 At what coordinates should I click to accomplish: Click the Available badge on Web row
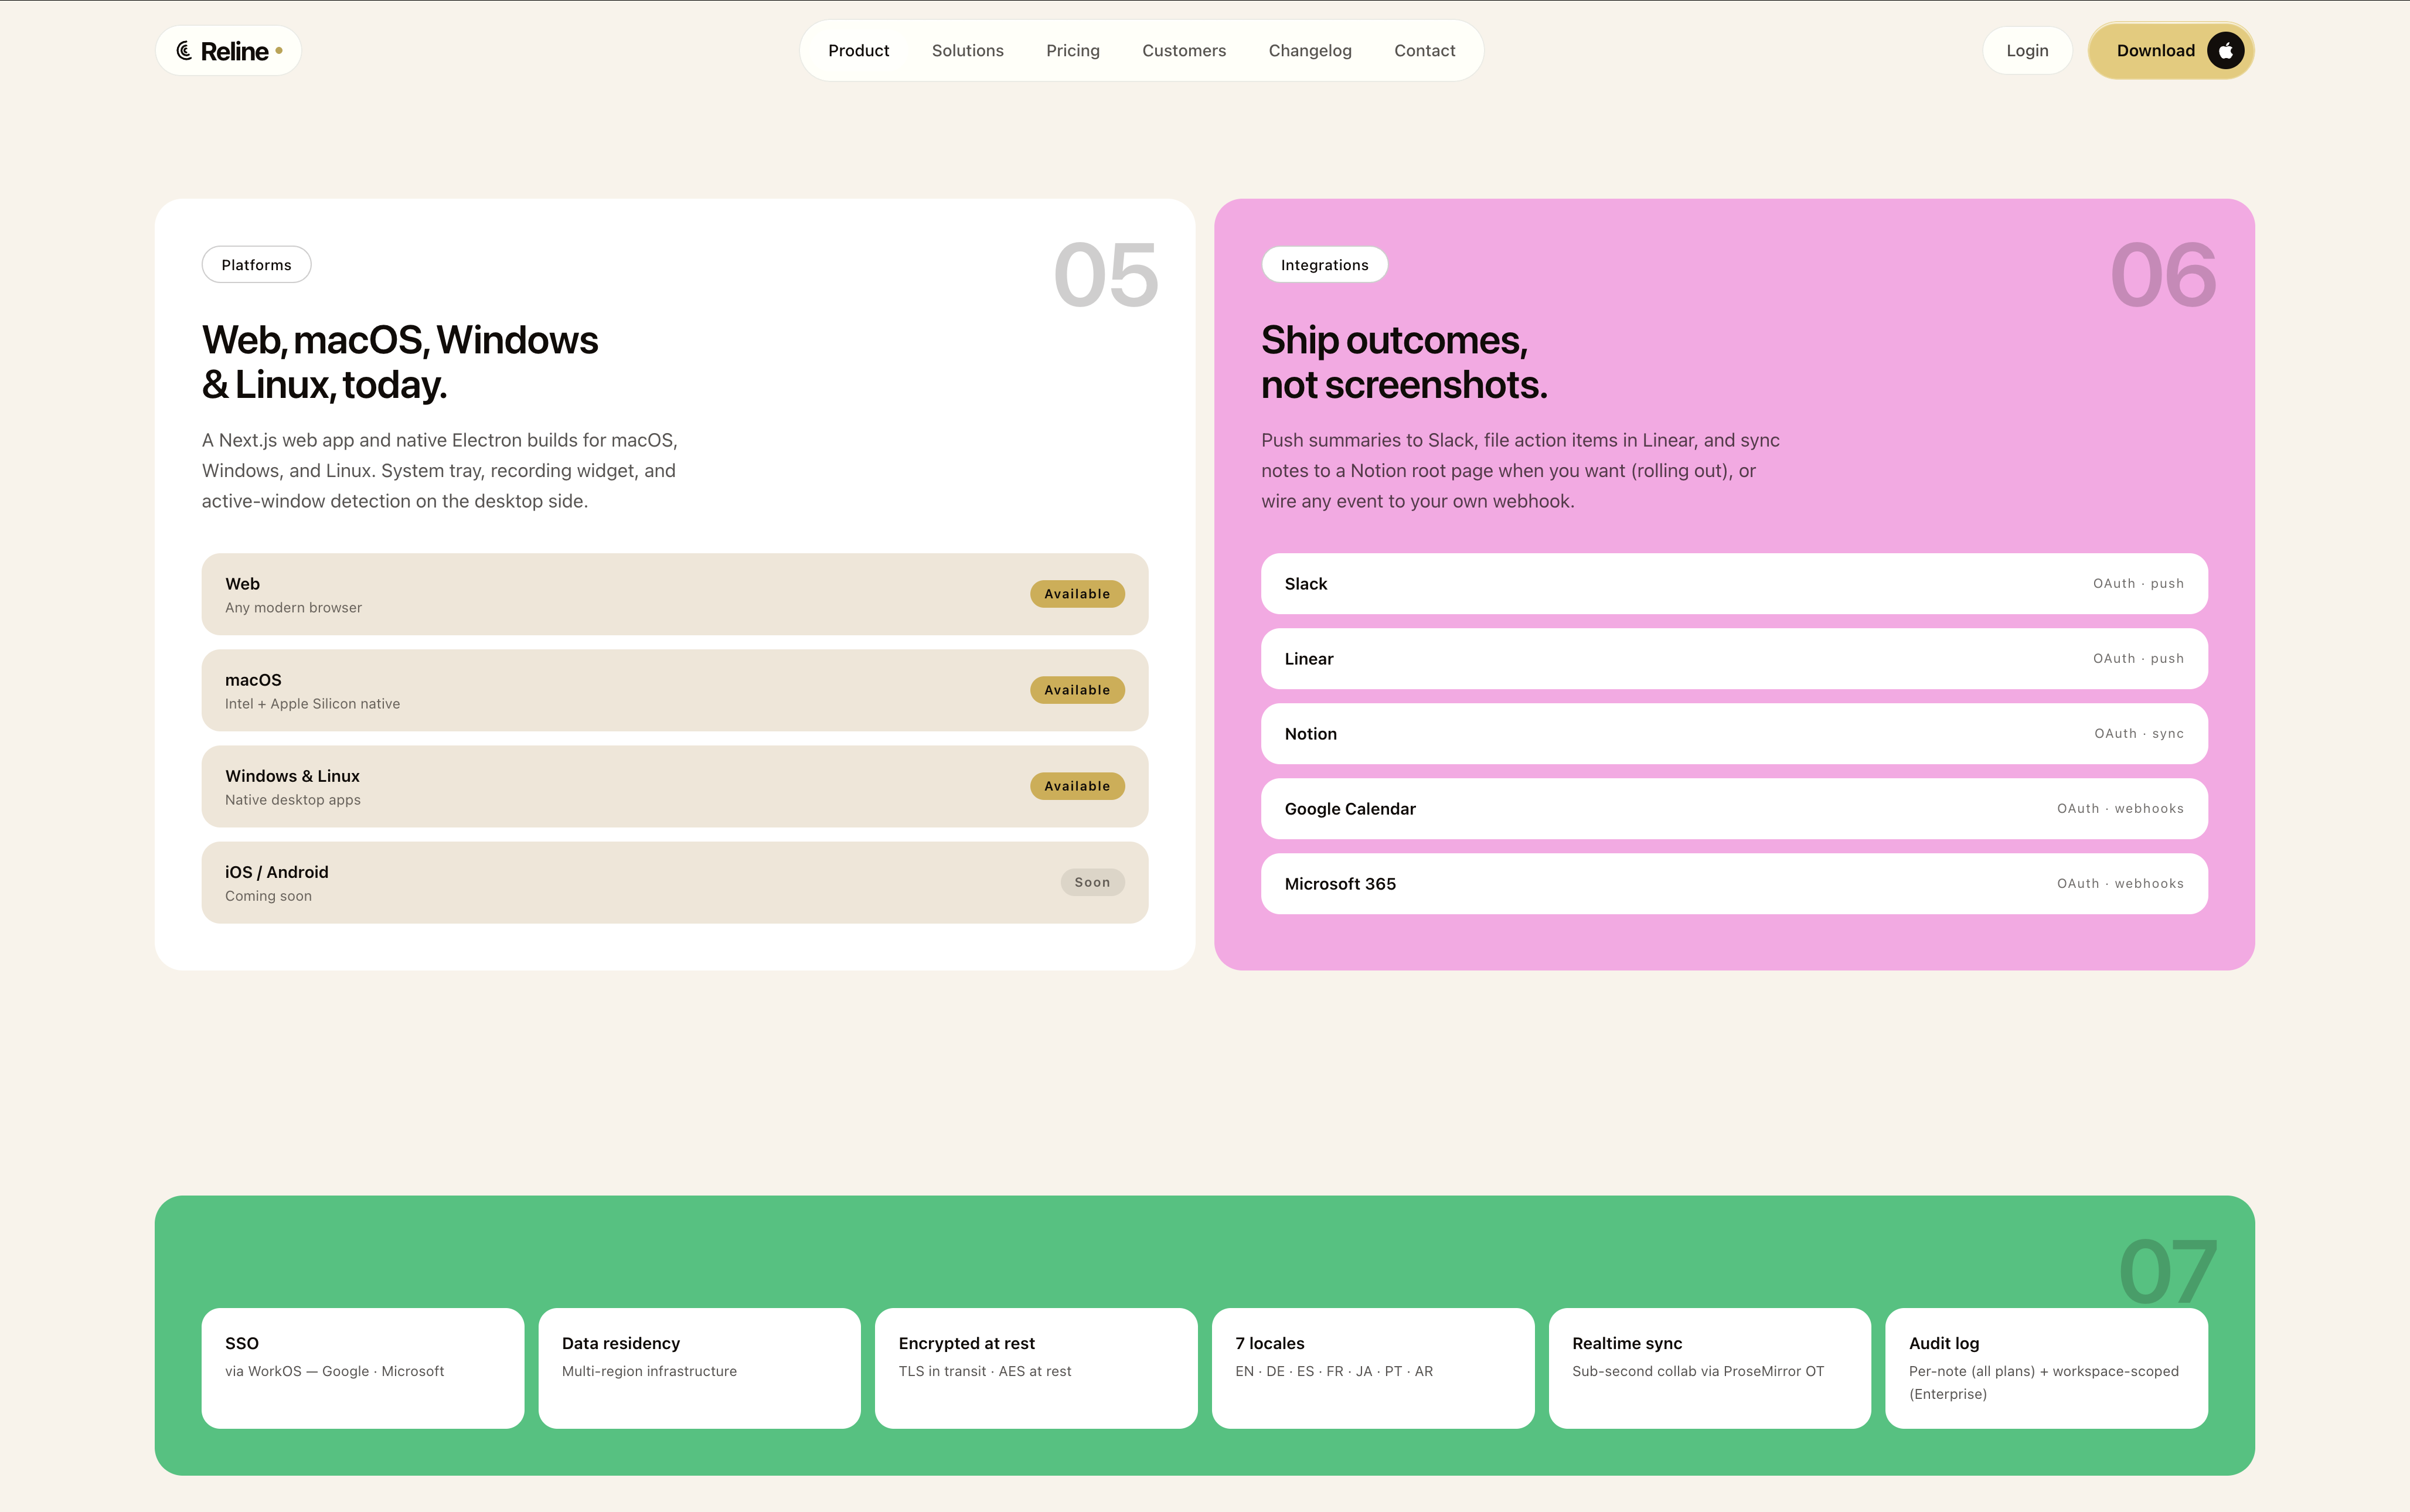pyautogui.click(x=1077, y=594)
